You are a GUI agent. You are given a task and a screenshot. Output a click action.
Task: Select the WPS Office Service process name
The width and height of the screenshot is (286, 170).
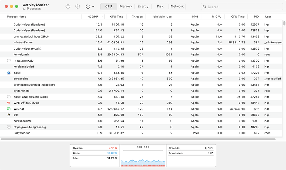coord(27,103)
